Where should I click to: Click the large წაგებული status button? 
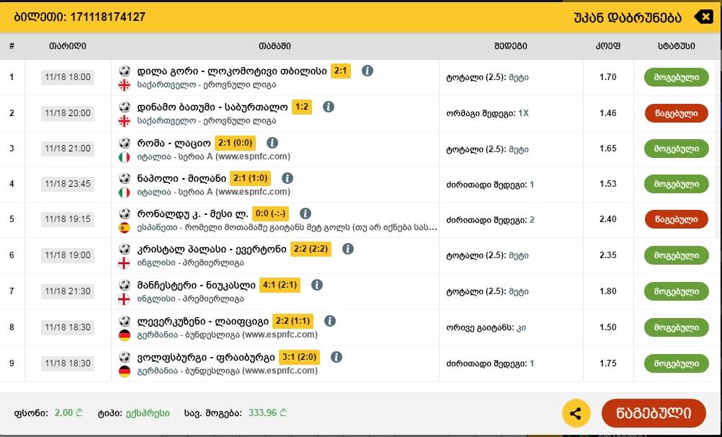tap(654, 413)
